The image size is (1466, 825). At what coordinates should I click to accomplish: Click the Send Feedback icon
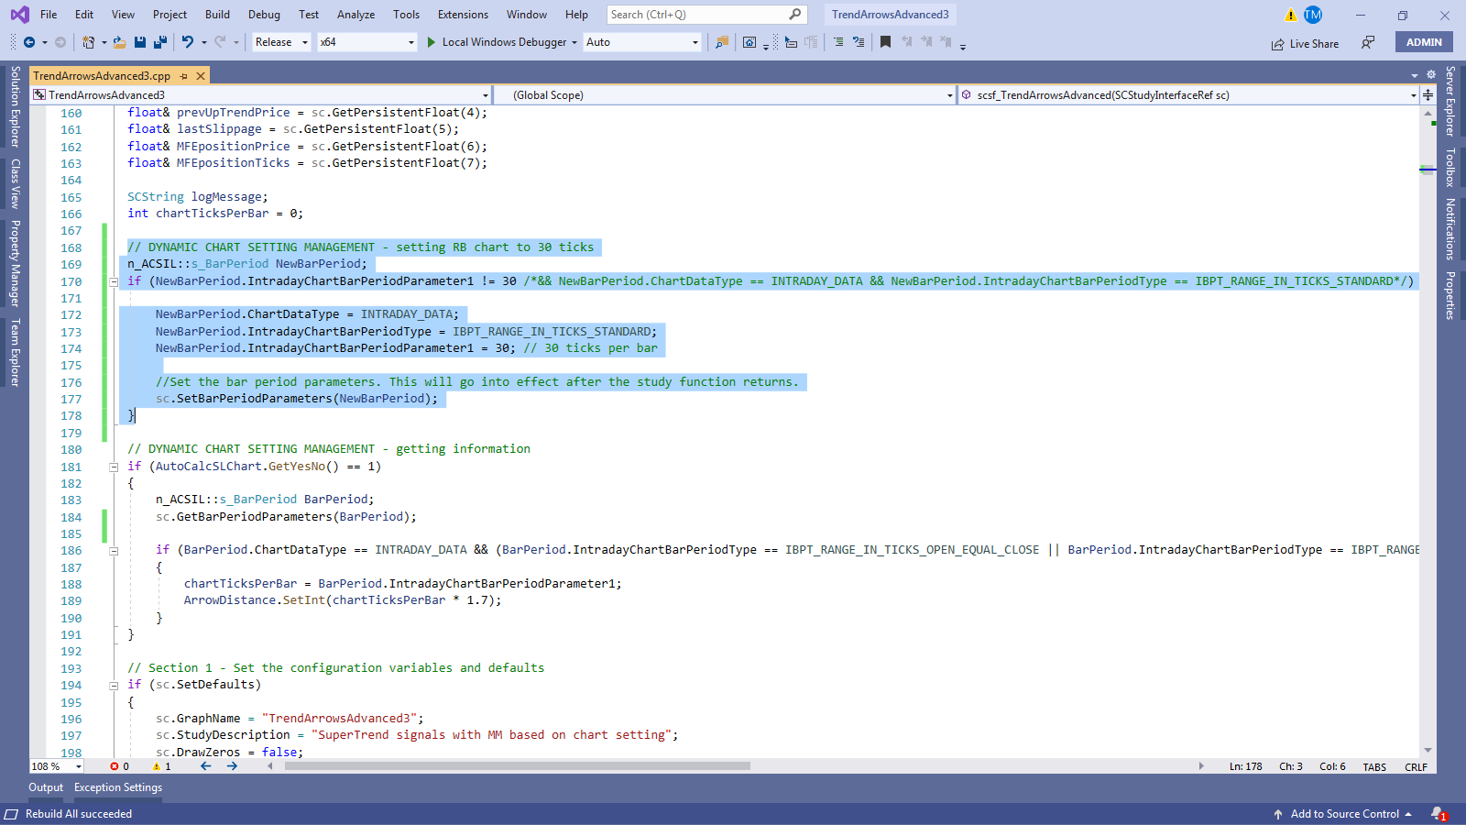(1368, 42)
